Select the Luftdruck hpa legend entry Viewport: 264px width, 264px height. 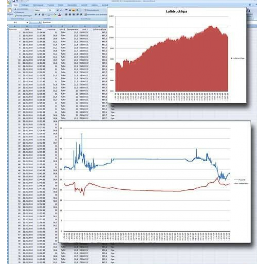[x=238, y=58]
